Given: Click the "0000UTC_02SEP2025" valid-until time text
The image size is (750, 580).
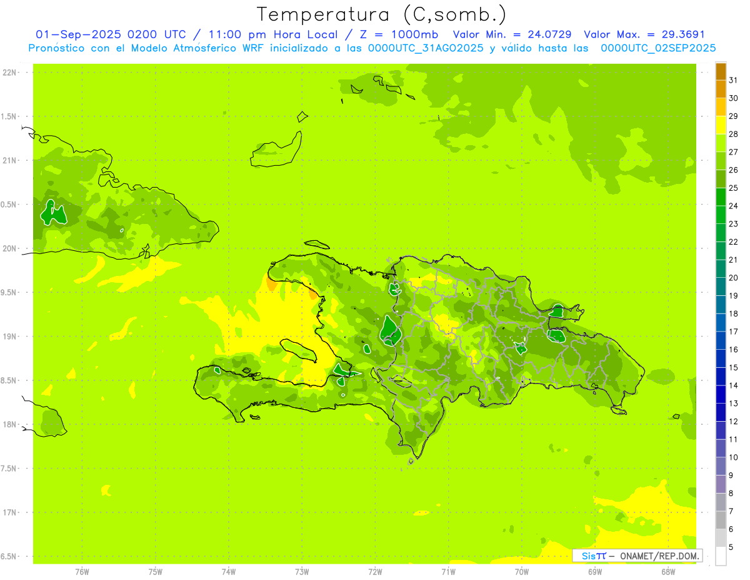Looking at the screenshot, I should [x=658, y=48].
